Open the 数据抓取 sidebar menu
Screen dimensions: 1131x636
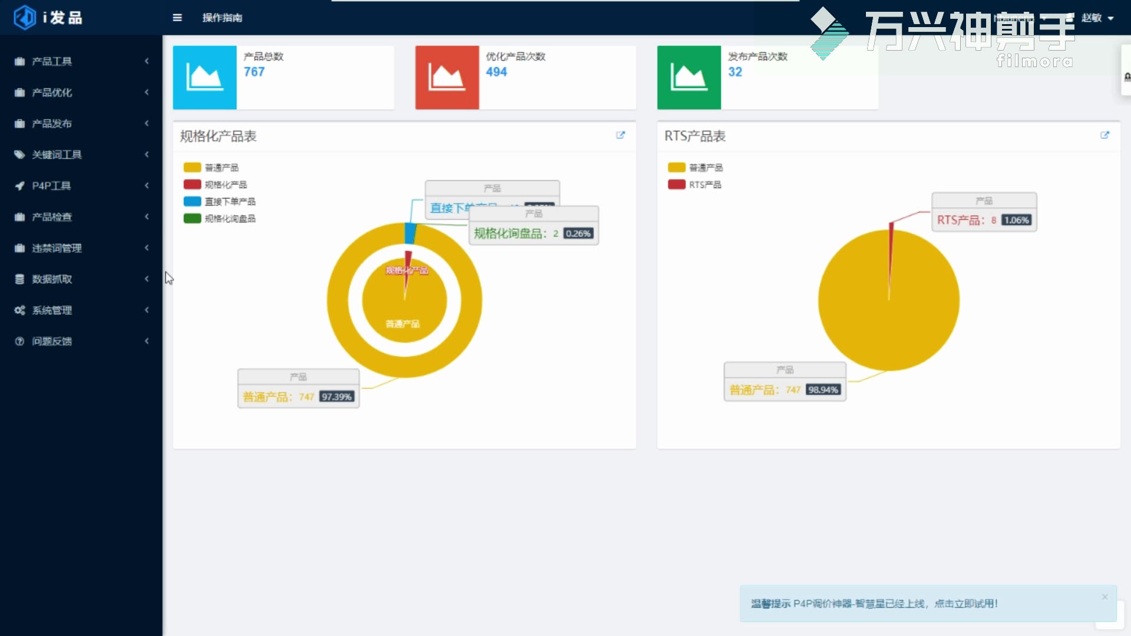[x=81, y=279]
